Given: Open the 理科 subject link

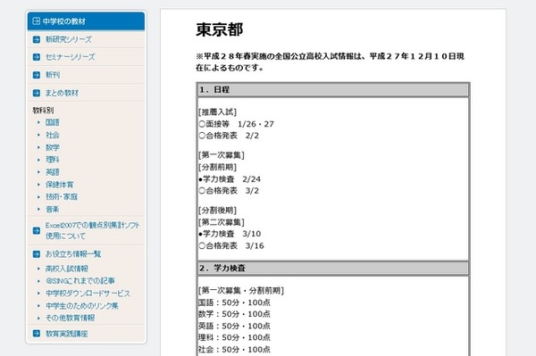Looking at the screenshot, I should (x=53, y=160).
